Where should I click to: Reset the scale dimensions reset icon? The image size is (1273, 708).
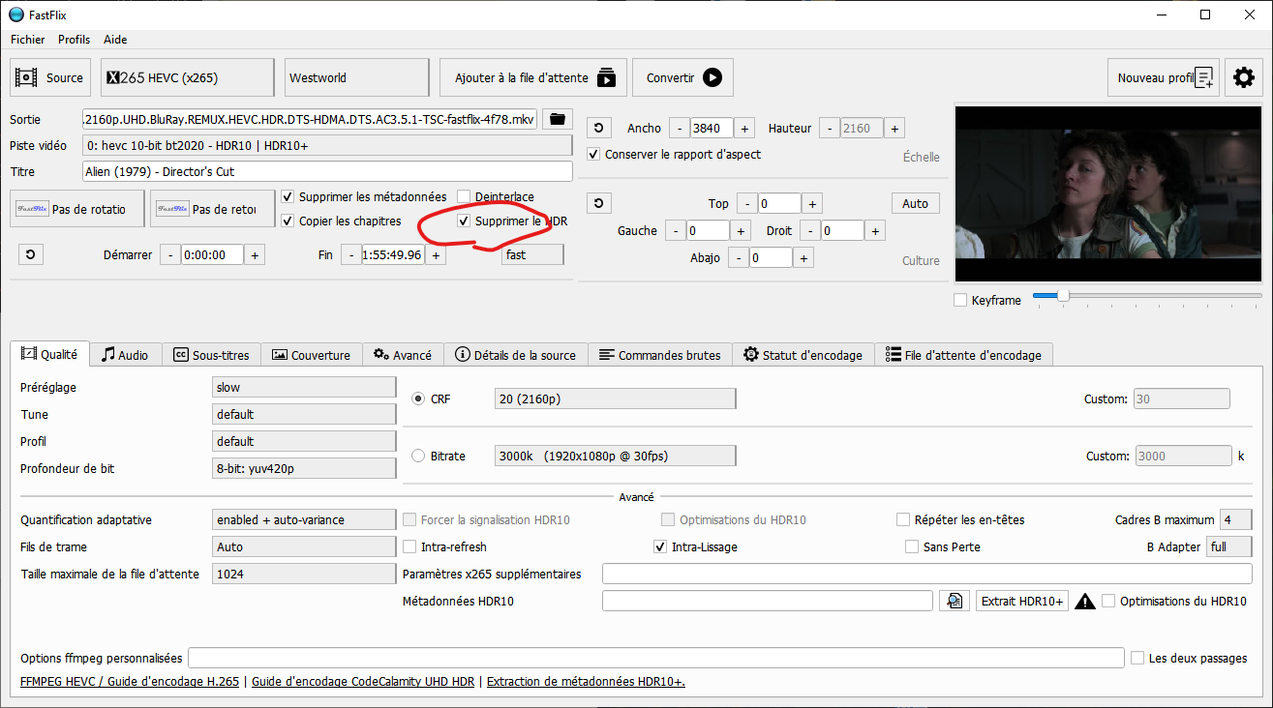coord(598,128)
